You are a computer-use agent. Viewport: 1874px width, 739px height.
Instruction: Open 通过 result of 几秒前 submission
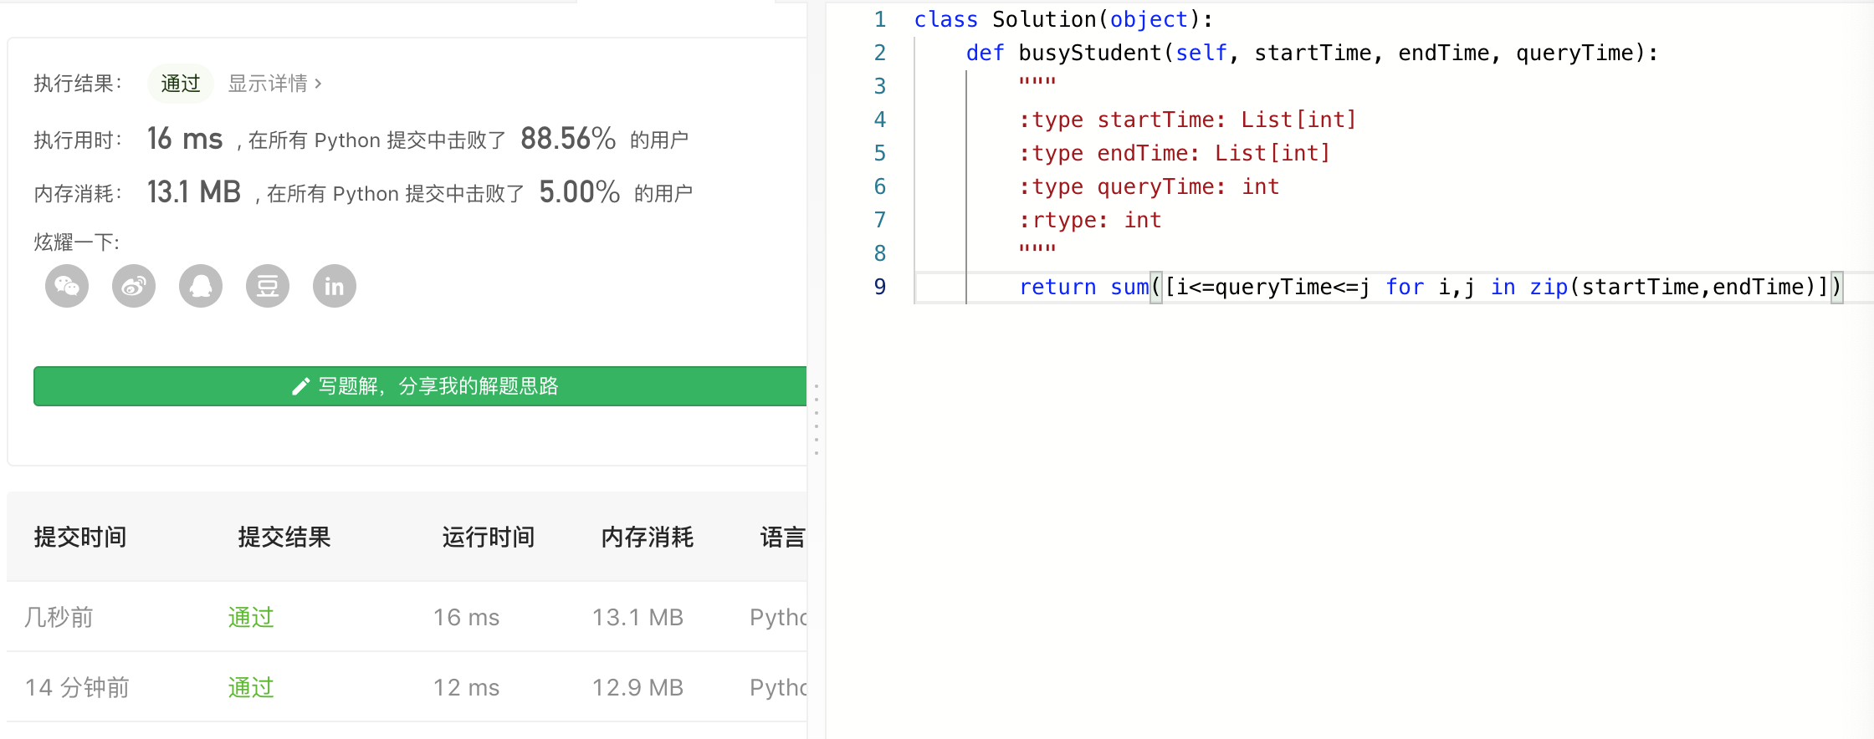(251, 617)
